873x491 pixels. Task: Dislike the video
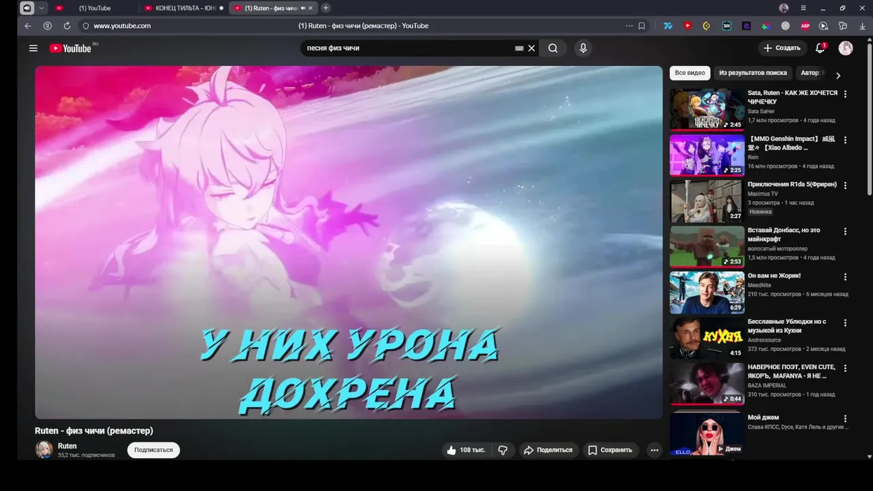click(x=503, y=450)
